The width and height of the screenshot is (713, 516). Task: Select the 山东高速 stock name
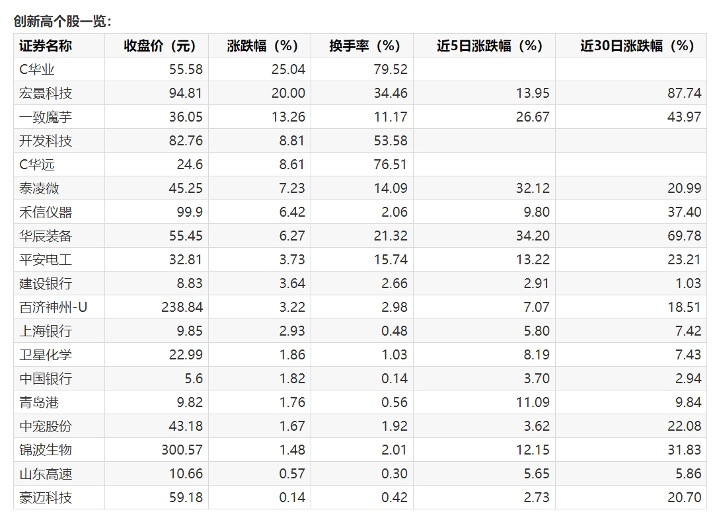click(x=46, y=474)
